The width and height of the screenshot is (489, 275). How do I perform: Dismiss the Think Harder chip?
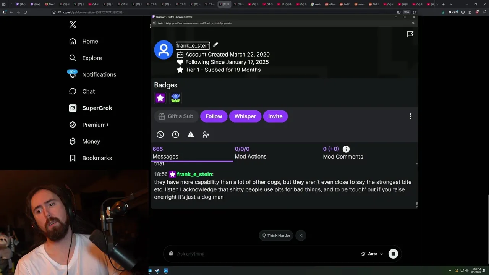[x=301, y=236]
